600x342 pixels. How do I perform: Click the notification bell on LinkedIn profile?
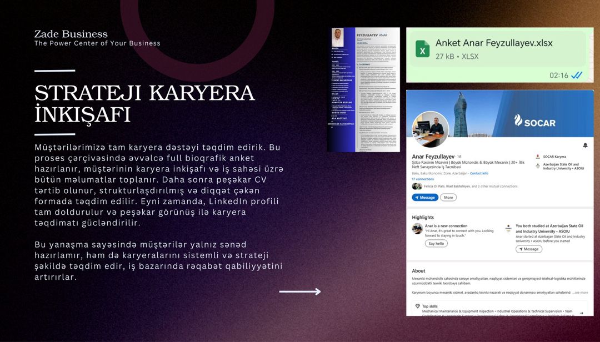585,145
